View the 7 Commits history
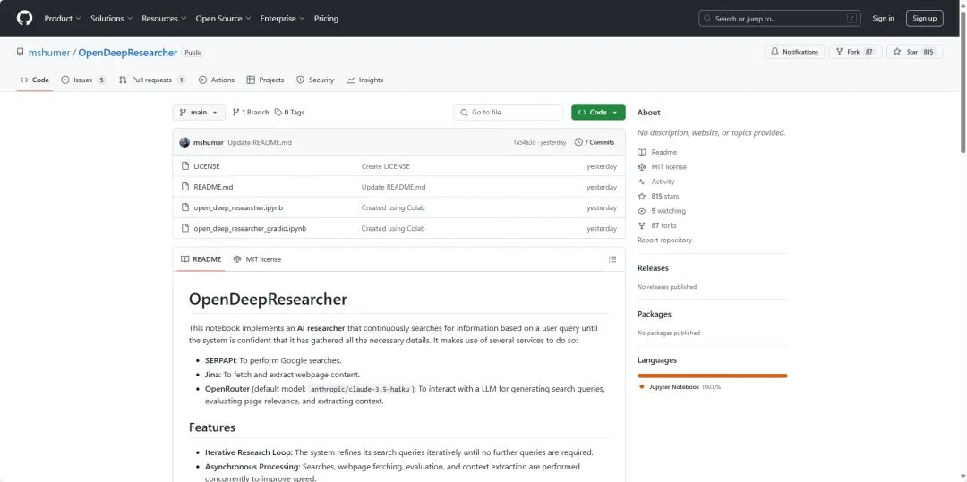The image size is (967, 482). click(595, 142)
